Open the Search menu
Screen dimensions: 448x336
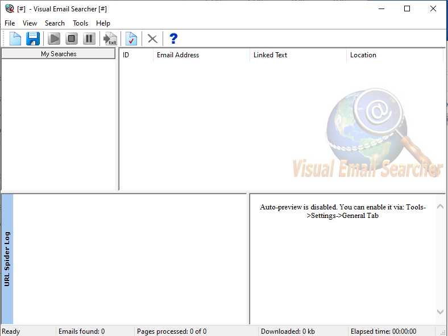[55, 23]
